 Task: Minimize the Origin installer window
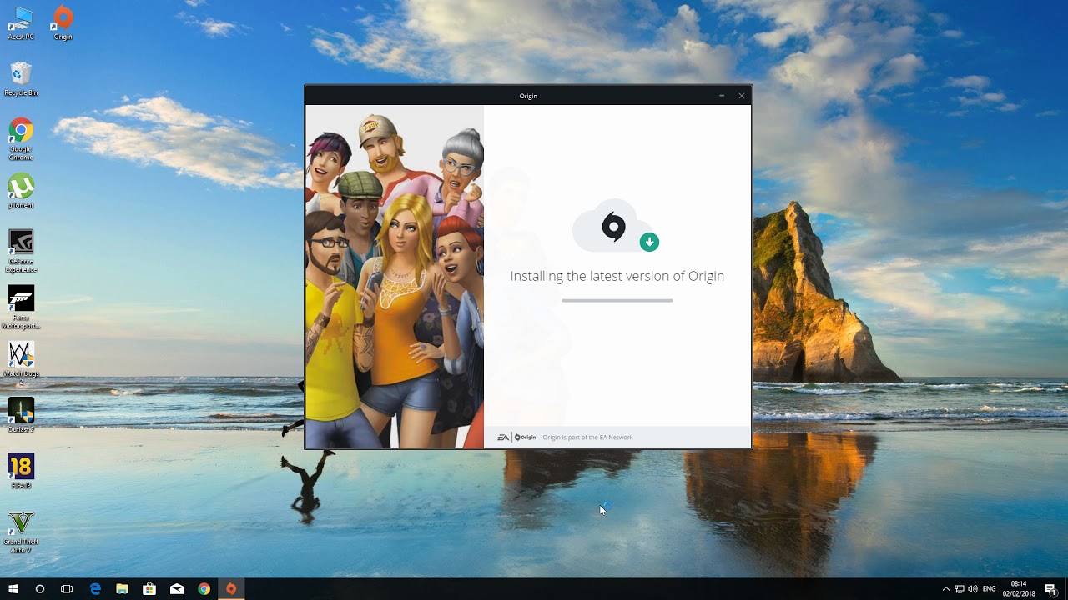tap(722, 96)
